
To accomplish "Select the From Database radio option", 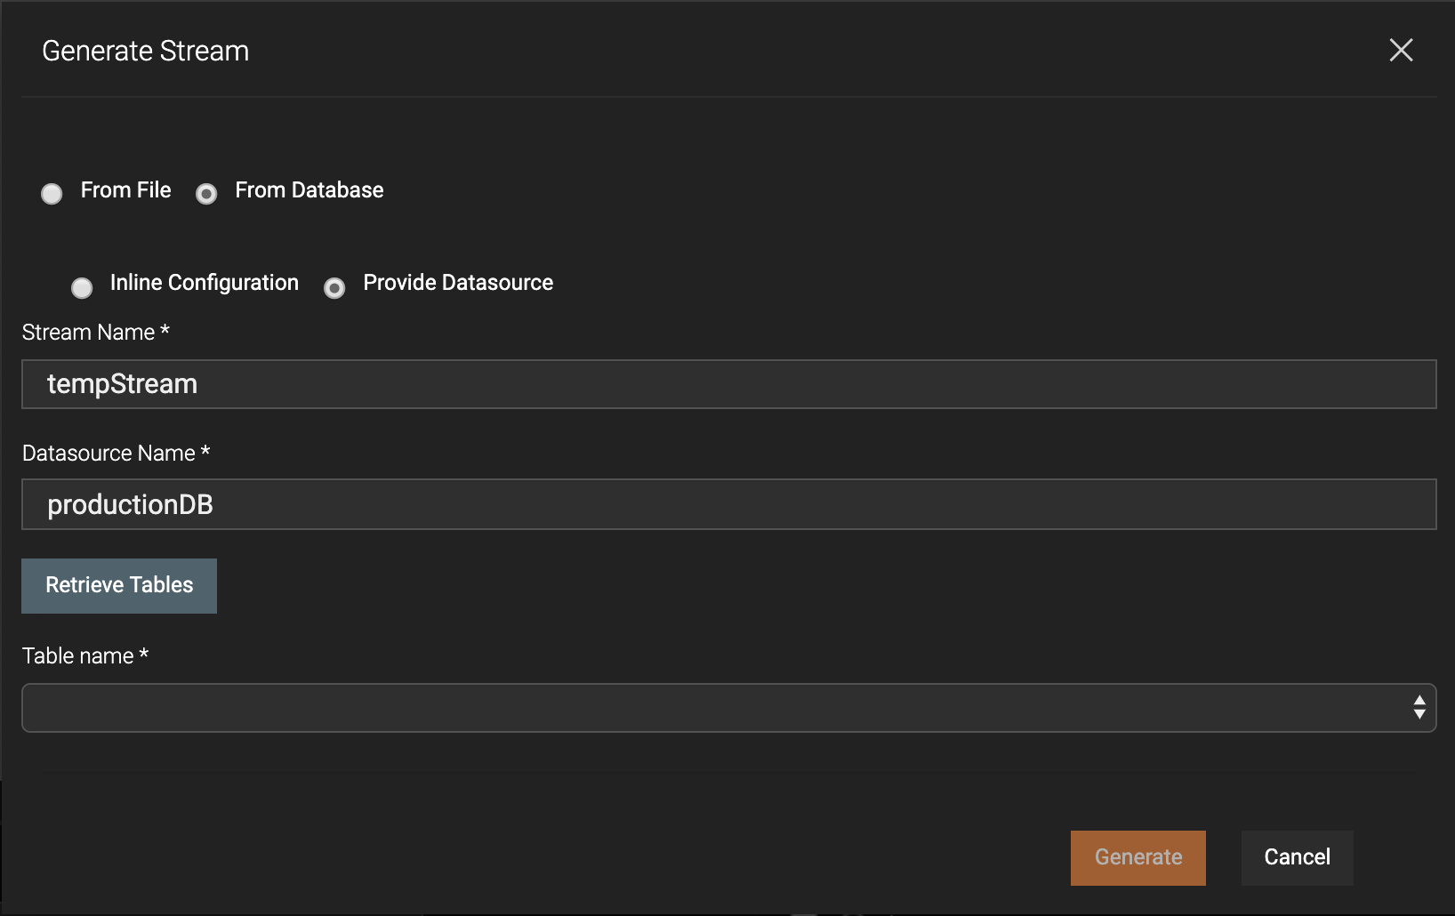I will pos(206,193).
